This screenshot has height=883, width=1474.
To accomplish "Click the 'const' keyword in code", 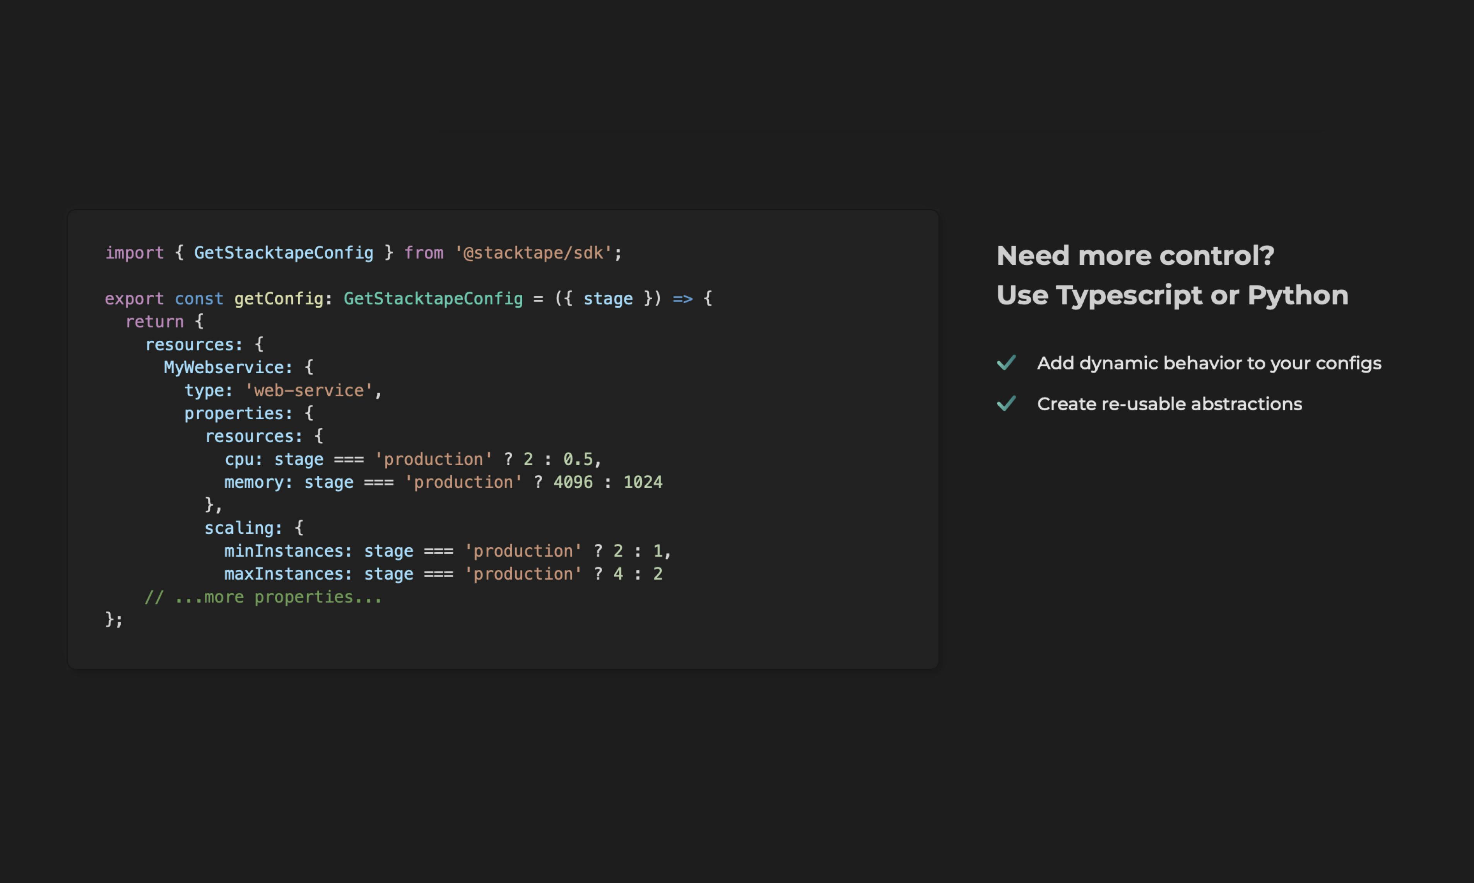I will (199, 299).
